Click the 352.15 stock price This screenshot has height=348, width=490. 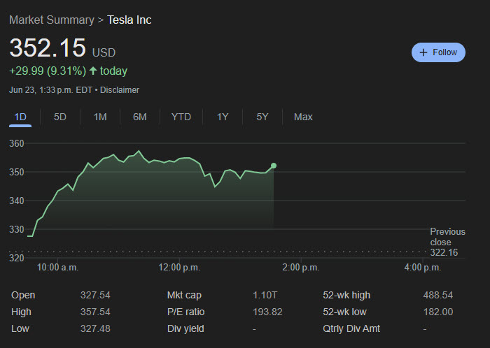click(47, 48)
